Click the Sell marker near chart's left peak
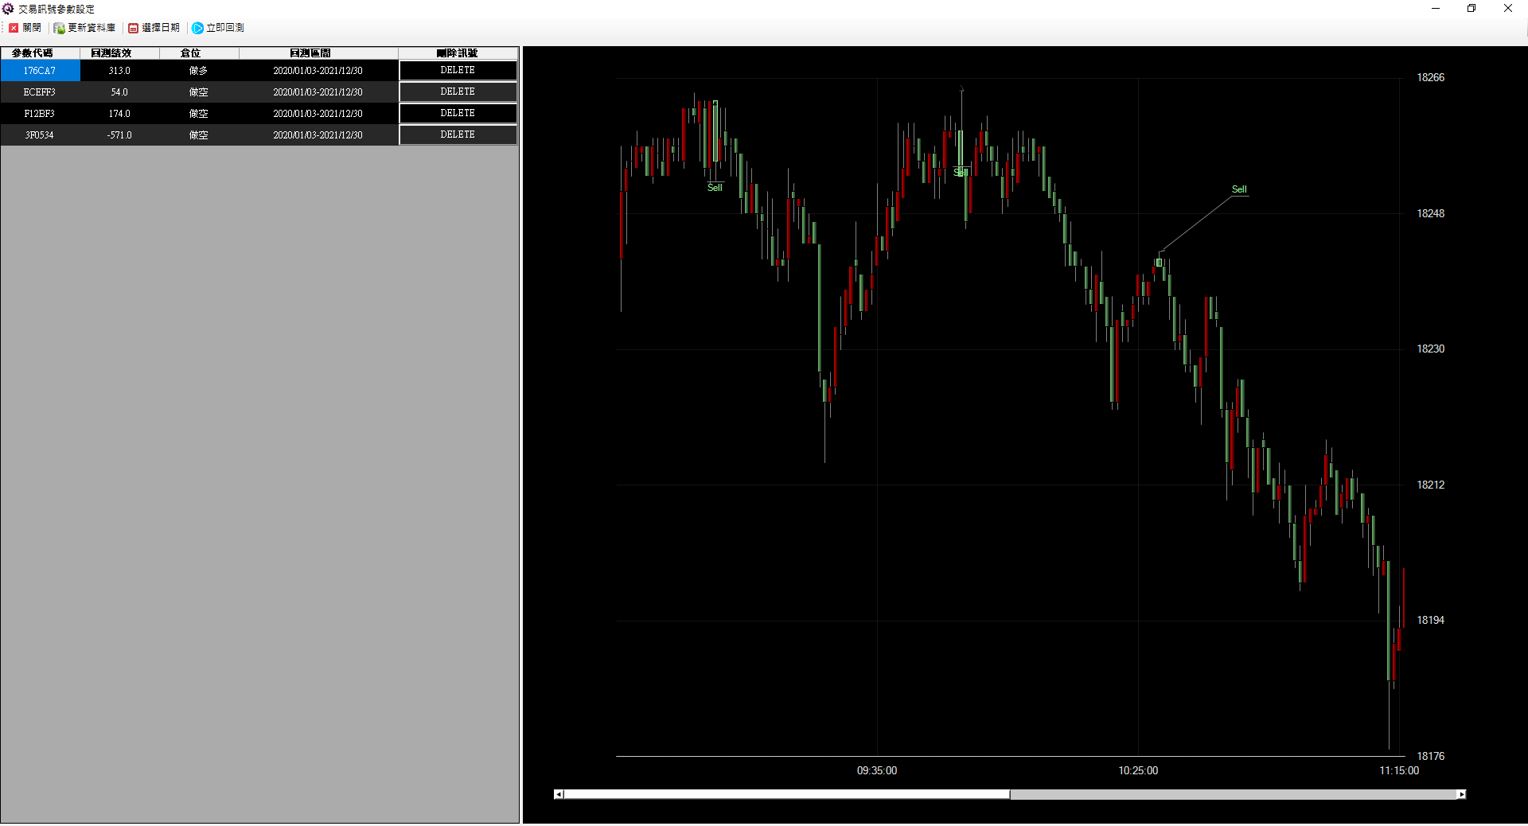Screen dimensions: 1528x826 715,188
